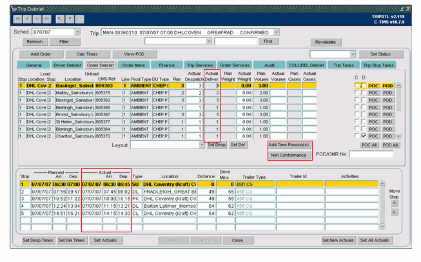Viewport: 421px width, 262px height.
Task: Click the POD All button
Action: click(390, 145)
